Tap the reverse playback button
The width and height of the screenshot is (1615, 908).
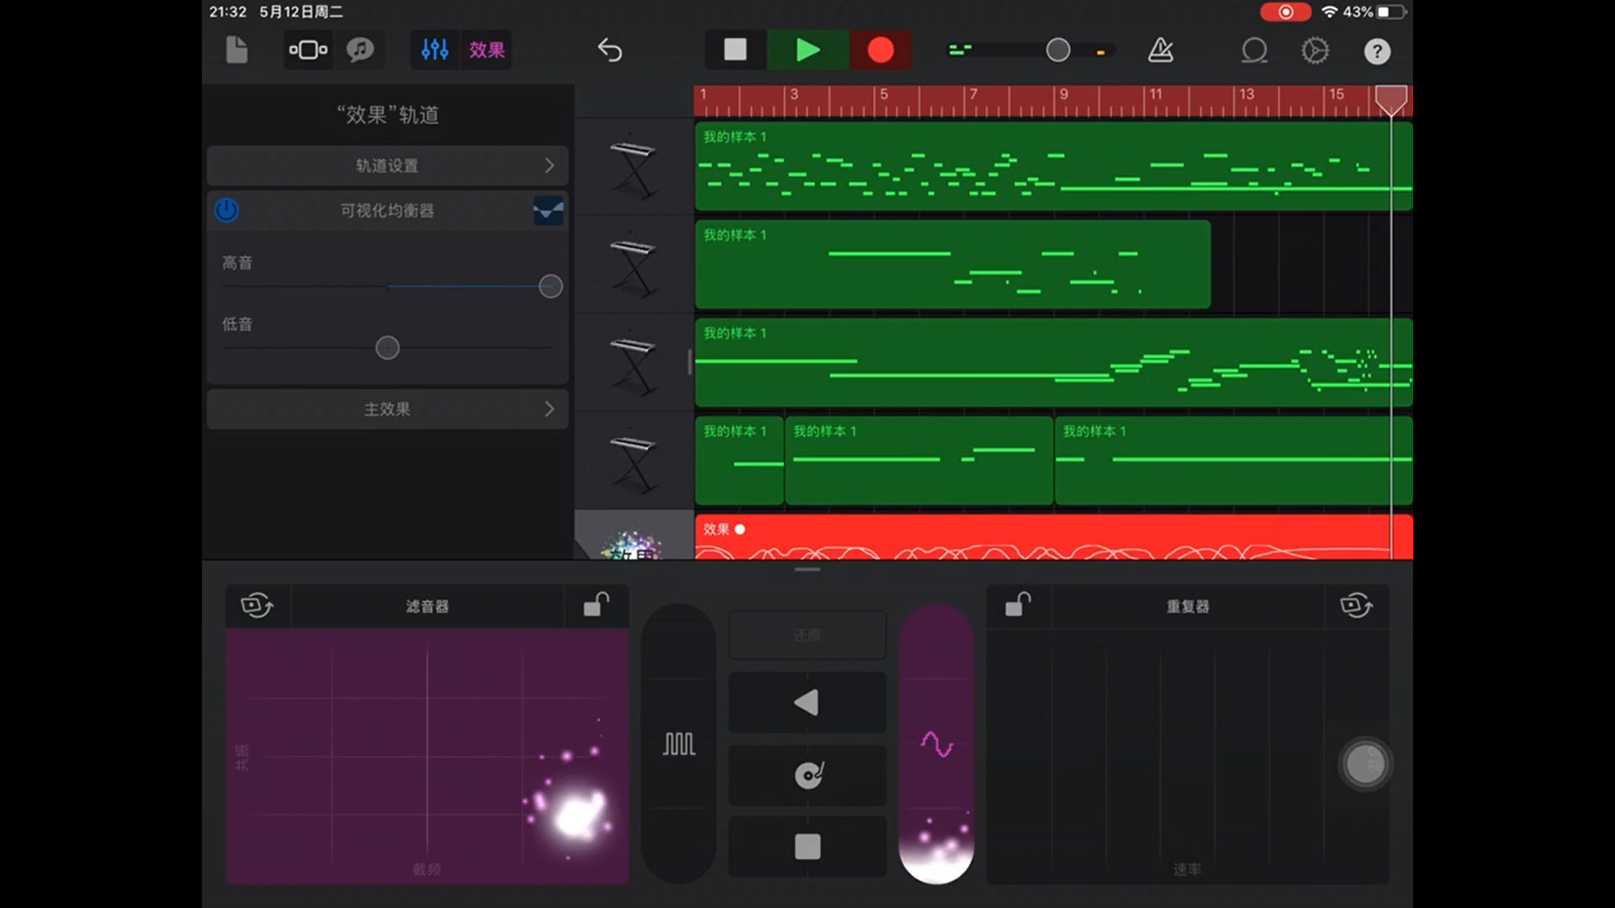tap(807, 702)
